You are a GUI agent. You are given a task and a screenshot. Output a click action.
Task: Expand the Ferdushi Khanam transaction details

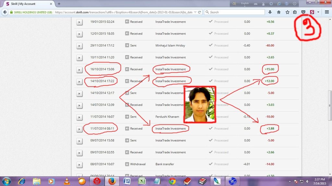[79, 117]
